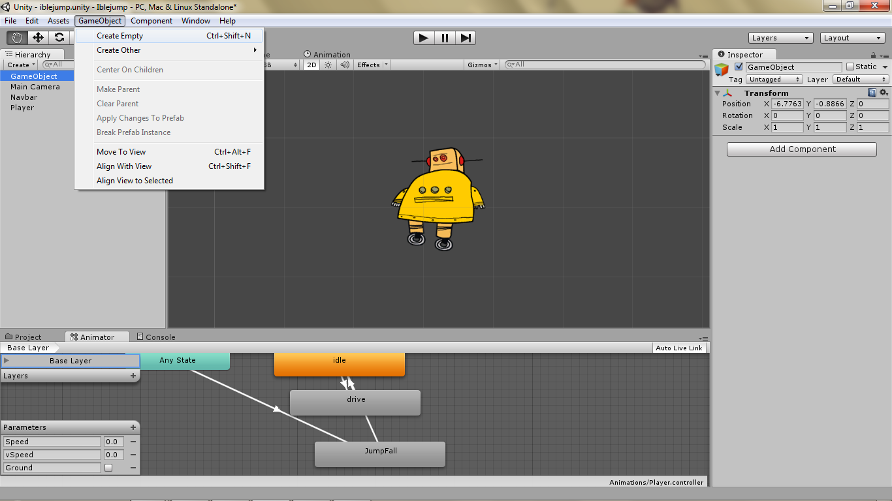
Task: Select the Move (translate) tool
Action: click(x=38, y=38)
